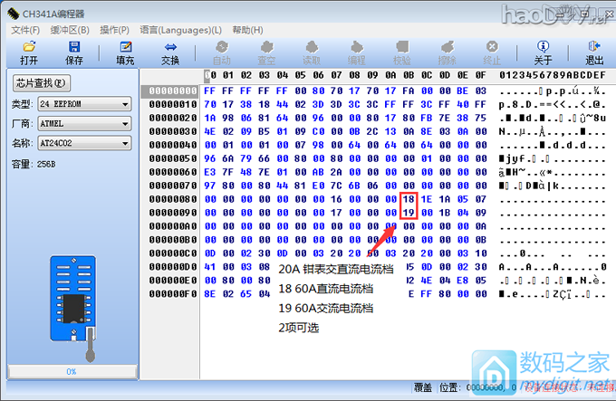The image size is (616, 401).
Task: Click the 退出 (Exit) toolbar icon
Action: pyautogui.click(x=593, y=47)
